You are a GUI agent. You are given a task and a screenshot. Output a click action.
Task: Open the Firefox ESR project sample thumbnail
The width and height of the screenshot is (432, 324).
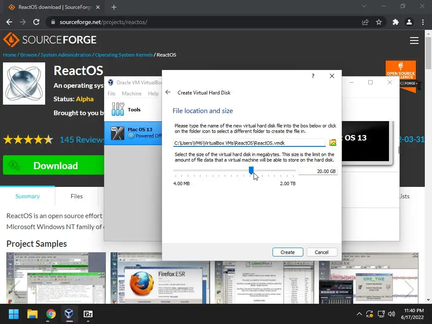160,278
